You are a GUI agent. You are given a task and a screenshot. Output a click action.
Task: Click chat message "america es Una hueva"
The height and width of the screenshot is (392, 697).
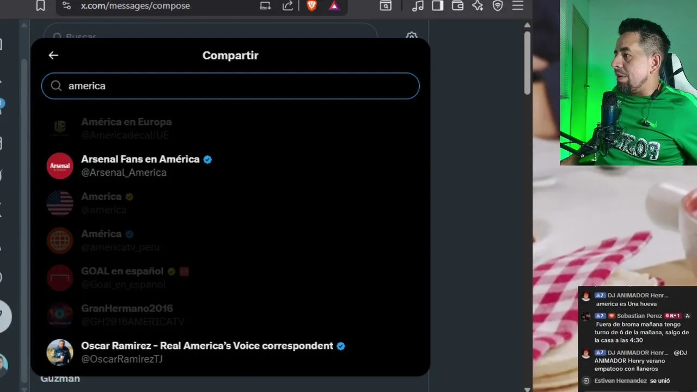point(626,304)
